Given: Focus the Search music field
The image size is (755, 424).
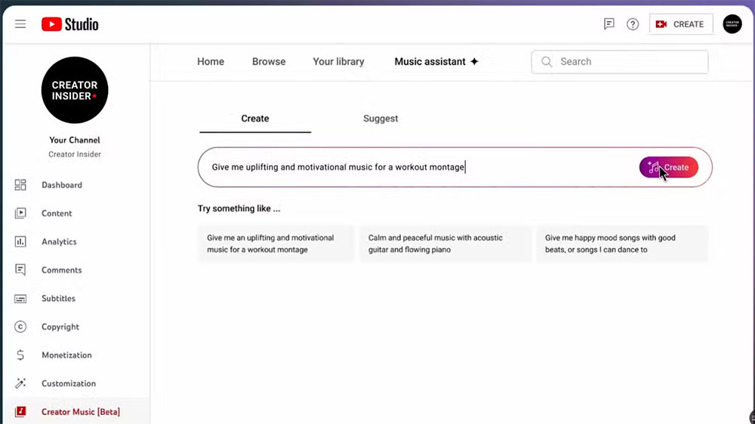Looking at the screenshot, I should (620, 62).
